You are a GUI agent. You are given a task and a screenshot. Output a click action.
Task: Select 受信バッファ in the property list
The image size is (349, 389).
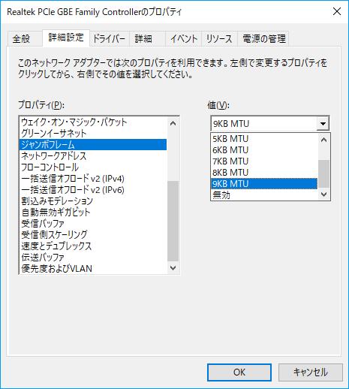(x=93, y=223)
